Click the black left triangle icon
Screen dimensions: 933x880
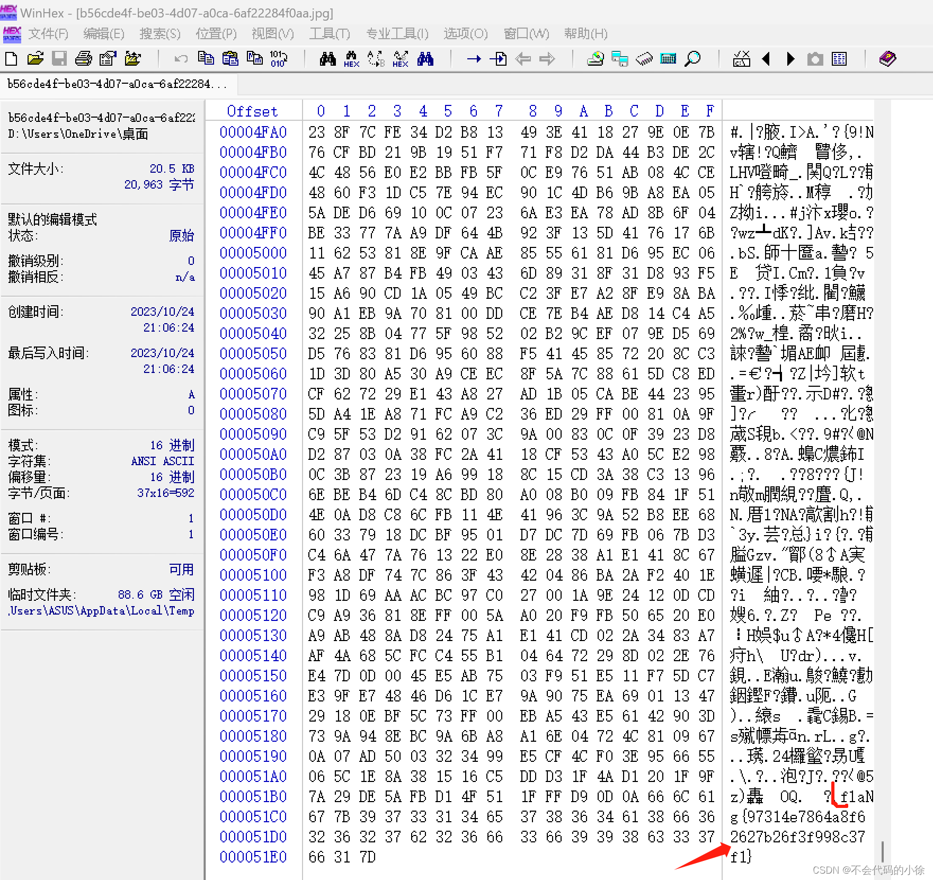click(x=766, y=58)
